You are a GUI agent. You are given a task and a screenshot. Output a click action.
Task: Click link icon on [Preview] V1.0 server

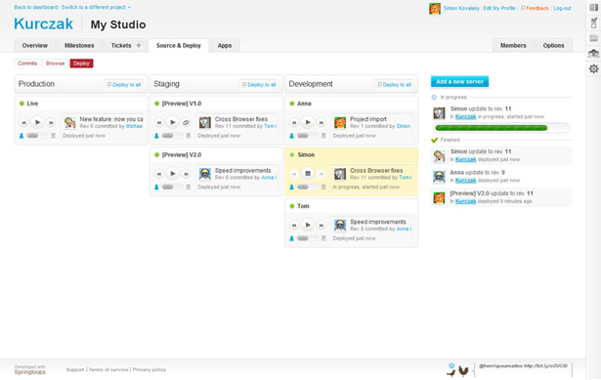(x=186, y=122)
